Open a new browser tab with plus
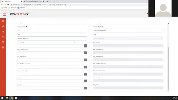This screenshot has width=178, height=100. click(47, 2)
